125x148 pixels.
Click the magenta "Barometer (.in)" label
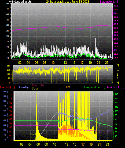click(x=109, y=2)
